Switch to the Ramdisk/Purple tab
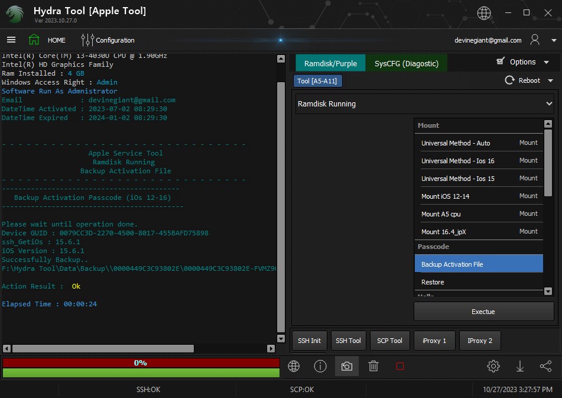The height and width of the screenshot is (398, 562). [x=330, y=63]
